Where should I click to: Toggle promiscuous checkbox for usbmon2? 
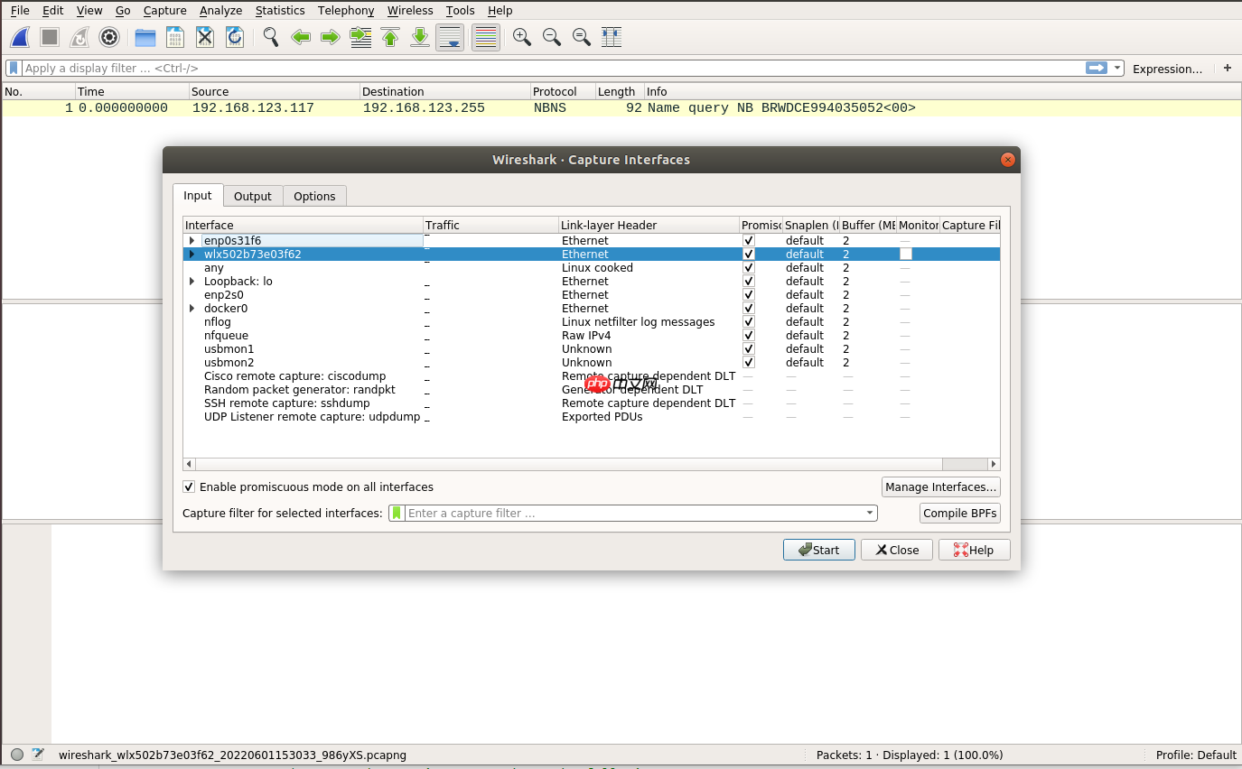(x=748, y=363)
